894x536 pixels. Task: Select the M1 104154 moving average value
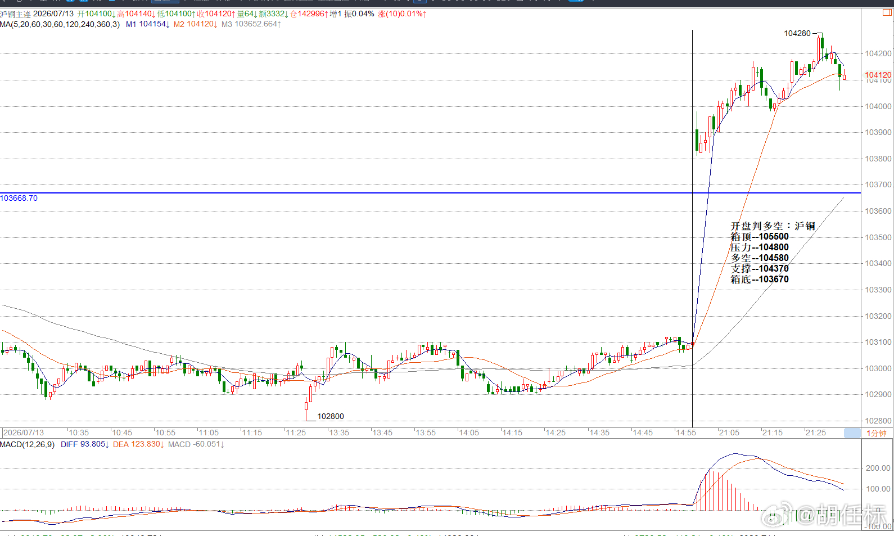click(x=148, y=24)
